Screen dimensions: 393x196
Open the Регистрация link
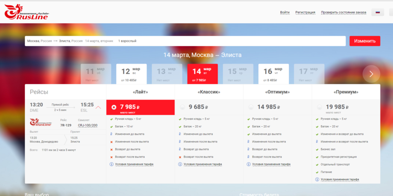tap(305, 12)
